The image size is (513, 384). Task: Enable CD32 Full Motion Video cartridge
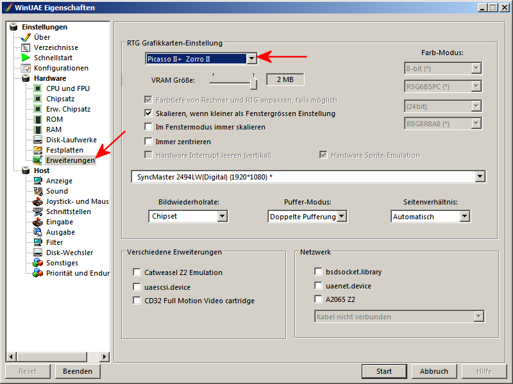coord(137,300)
